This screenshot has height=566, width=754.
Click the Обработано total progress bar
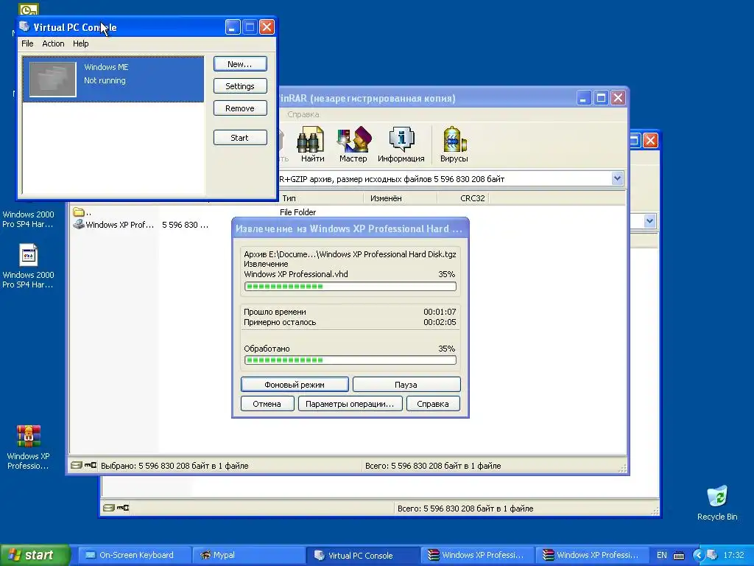coord(350,360)
